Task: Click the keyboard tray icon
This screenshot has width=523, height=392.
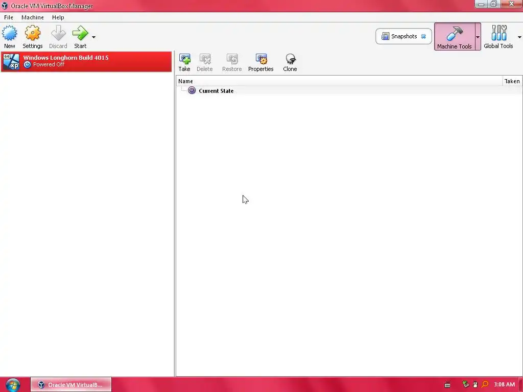Action: 447,385
